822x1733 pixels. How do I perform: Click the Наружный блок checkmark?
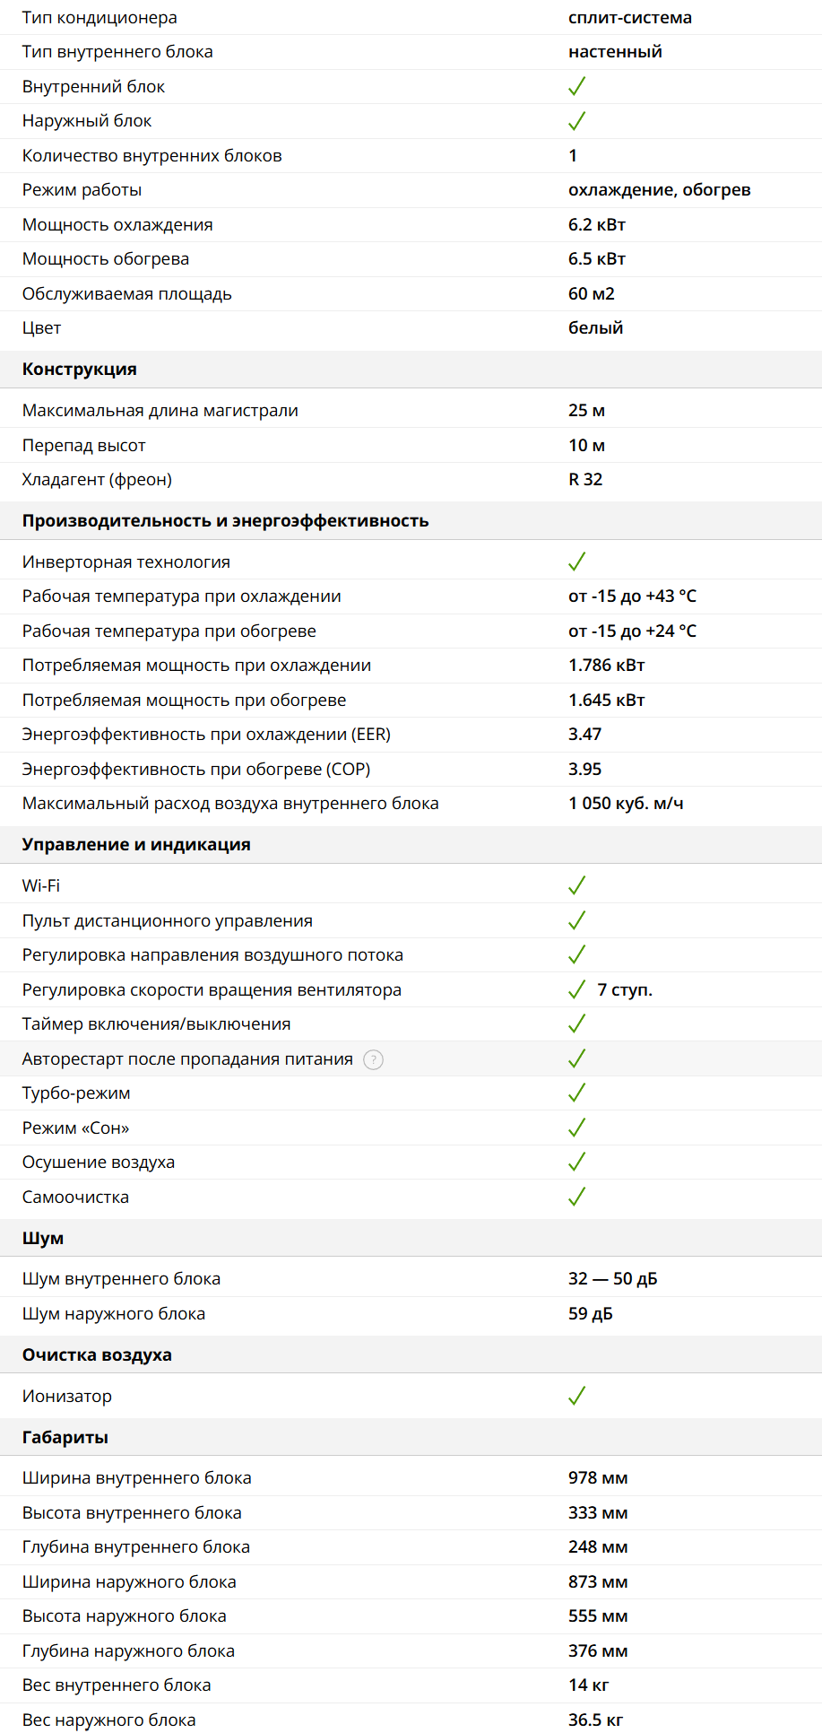point(576,120)
